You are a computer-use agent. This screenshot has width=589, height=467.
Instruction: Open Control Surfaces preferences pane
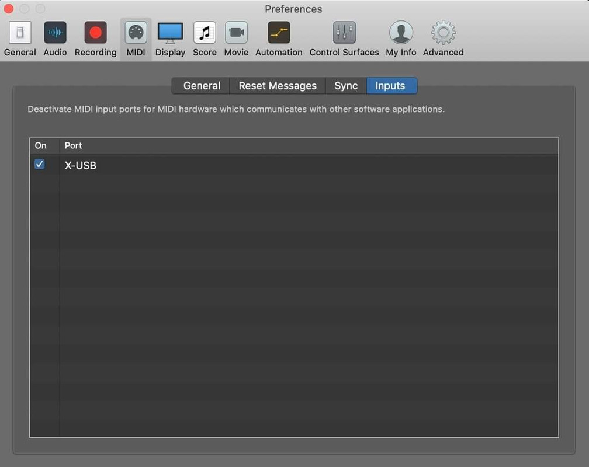click(x=344, y=39)
